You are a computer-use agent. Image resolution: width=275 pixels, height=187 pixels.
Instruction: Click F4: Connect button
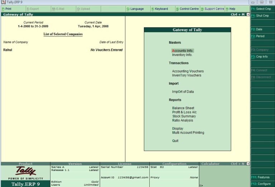[x=262, y=70]
